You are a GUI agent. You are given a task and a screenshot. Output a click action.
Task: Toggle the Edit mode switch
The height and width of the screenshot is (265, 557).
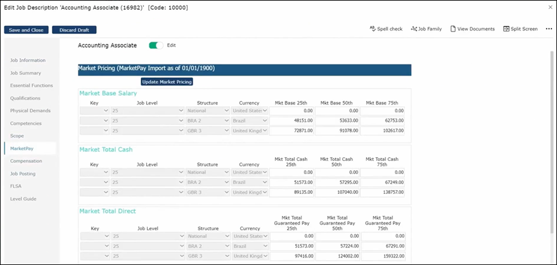(156, 45)
